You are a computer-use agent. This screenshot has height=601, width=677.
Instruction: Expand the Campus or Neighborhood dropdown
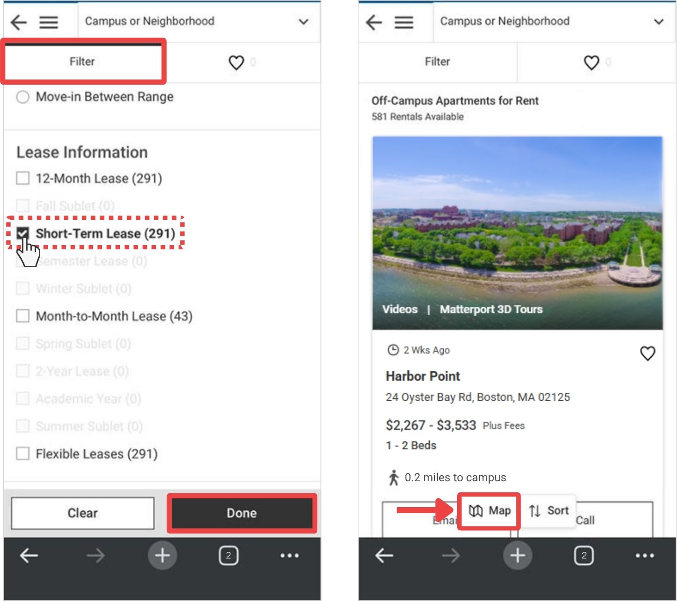pos(303,21)
